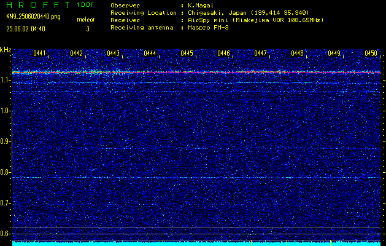
Task: Click the 1.0 frequency axis label
Action: pos(5,111)
